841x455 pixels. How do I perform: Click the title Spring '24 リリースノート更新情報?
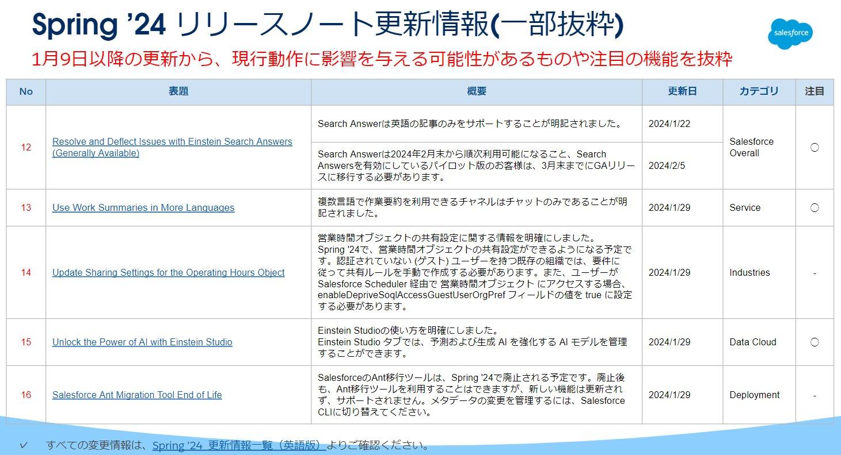pyautogui.click(x=328, y=25)
